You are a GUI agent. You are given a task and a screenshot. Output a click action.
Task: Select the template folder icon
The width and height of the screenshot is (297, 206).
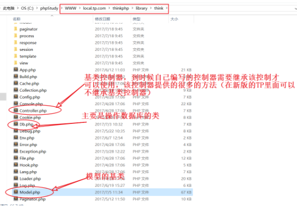coord(16,56)
